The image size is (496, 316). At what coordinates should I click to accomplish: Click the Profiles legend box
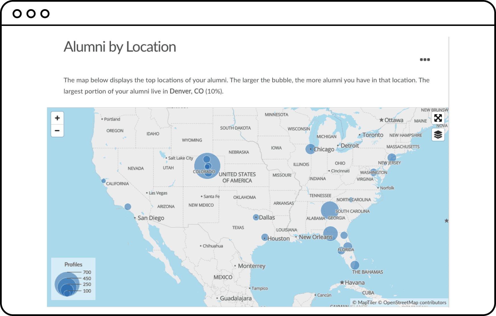[x=73, y=279]
